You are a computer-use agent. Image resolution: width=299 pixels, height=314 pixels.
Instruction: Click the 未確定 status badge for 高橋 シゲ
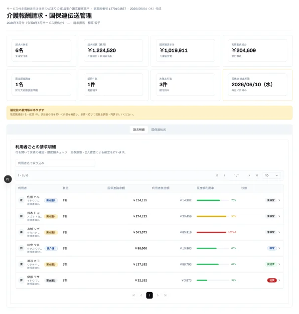click(271, 232)
